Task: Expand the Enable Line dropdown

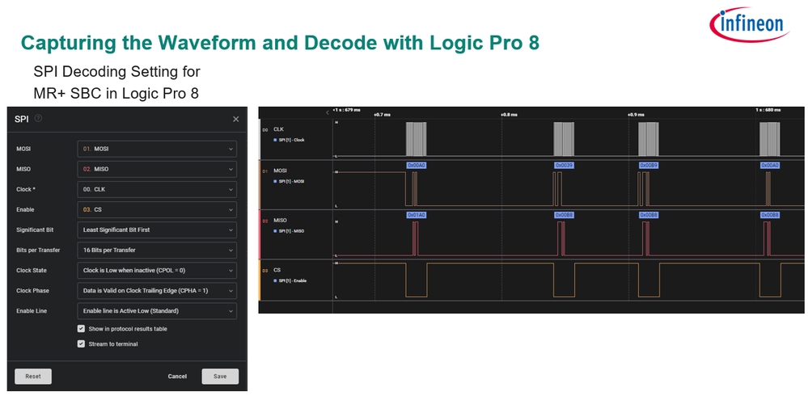Action: [x=158, y=310]
